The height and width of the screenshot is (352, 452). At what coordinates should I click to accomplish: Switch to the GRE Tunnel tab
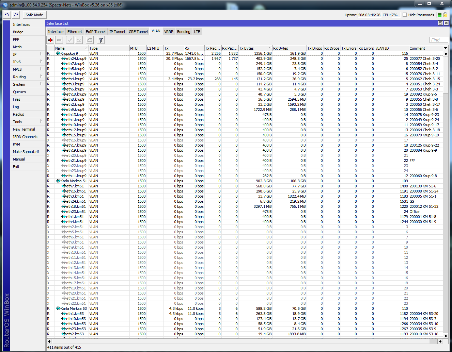pos(138,32)
